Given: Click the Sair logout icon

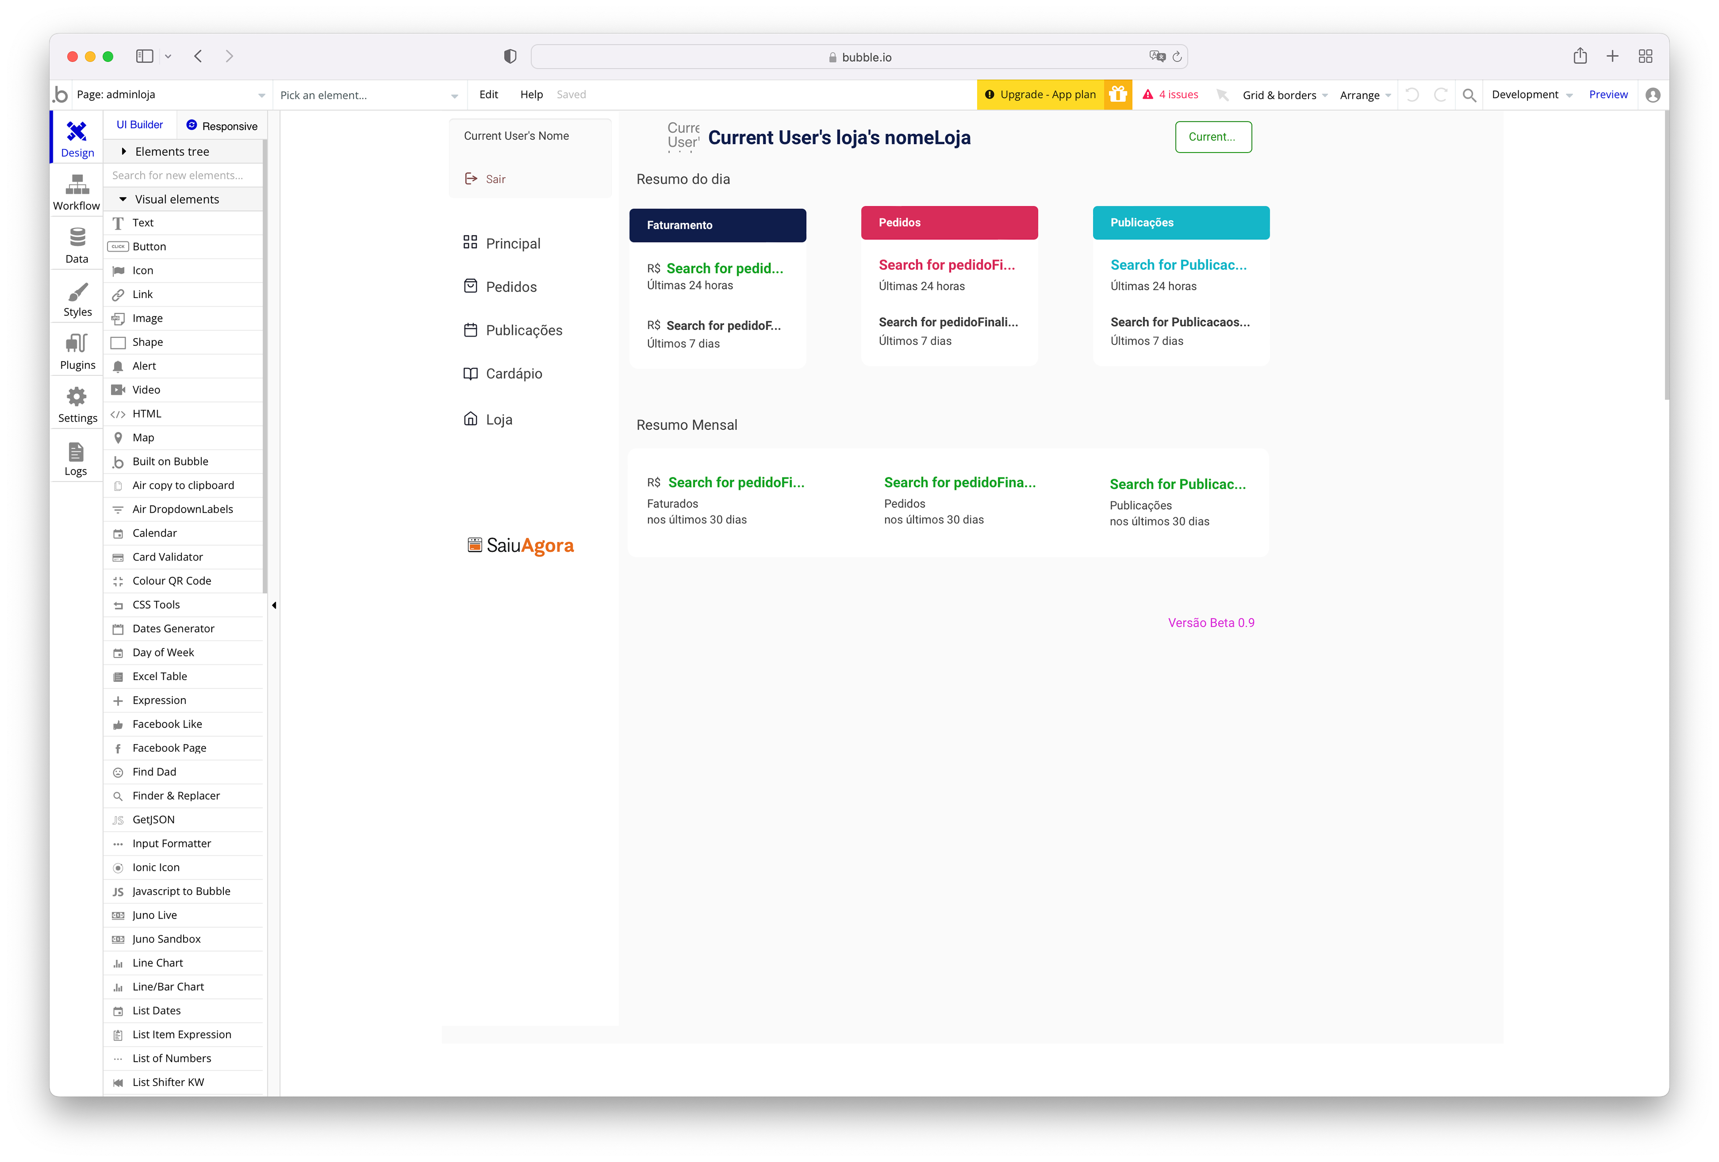Looking at the screenshot, I should point(471,178).
